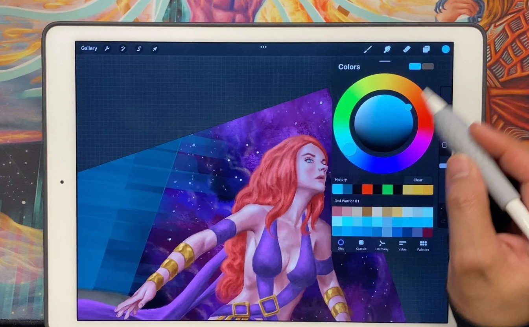Select the Smudge tool
The image size is (529, 327).
(387, 49)
